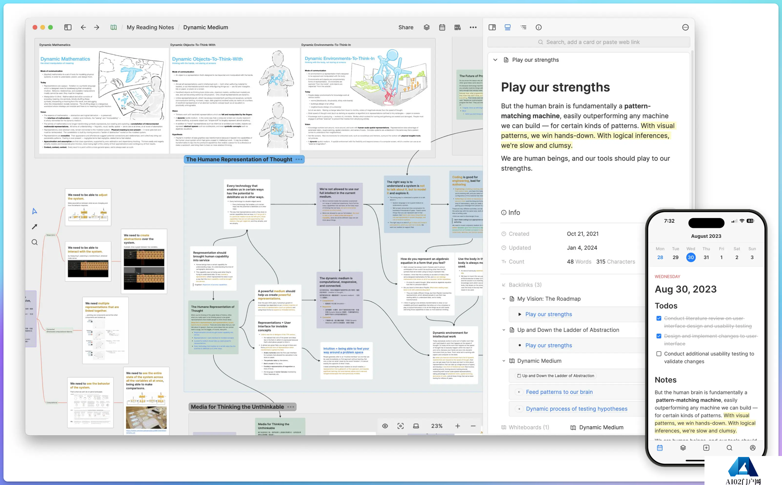The height and width of the screenshot is (485, 782).
Task: Fit whiteboard to screen with focus icon
Action: (x=400, y=426)
